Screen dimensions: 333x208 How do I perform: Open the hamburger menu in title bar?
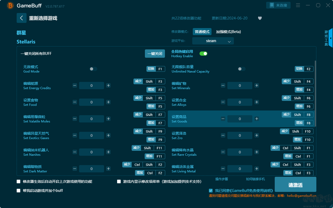tap(298, 5)
